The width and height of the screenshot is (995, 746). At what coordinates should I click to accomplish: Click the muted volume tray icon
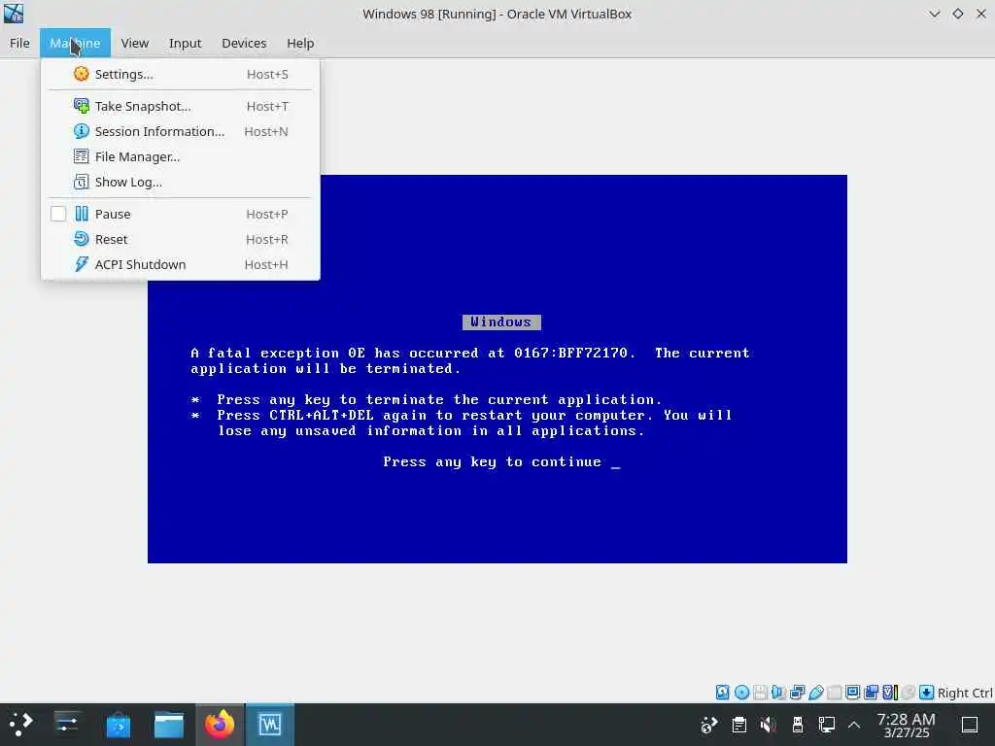(768, 725)
